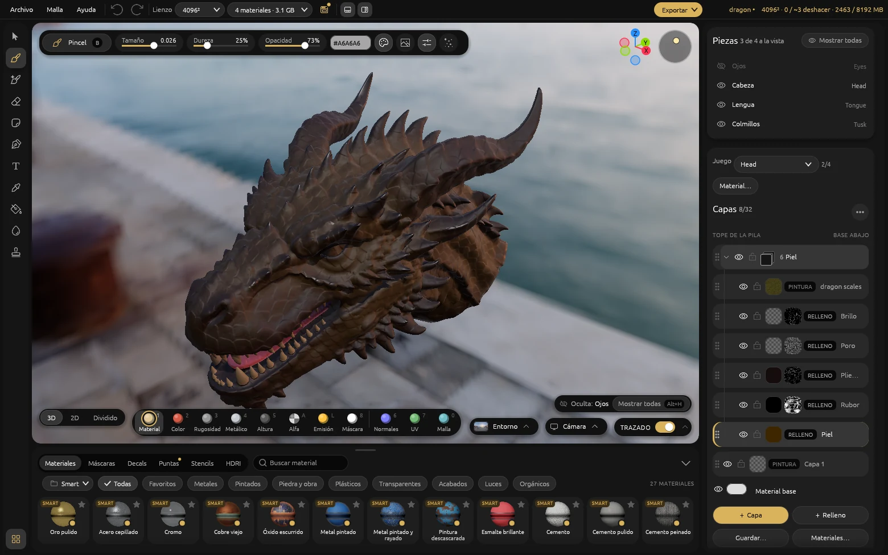Click the Opacidad slider handle
888x555 pixels.
coord(305,45)
